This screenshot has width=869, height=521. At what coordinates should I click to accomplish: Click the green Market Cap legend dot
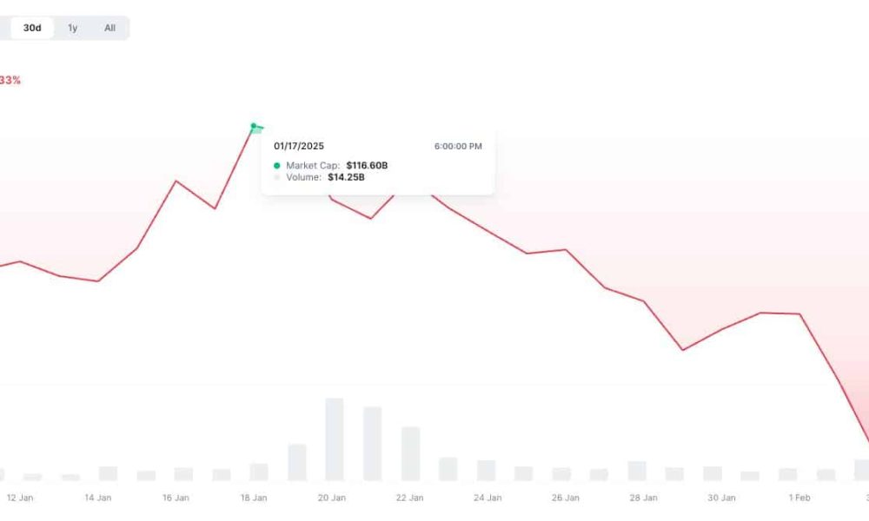(x=277, y=166)
